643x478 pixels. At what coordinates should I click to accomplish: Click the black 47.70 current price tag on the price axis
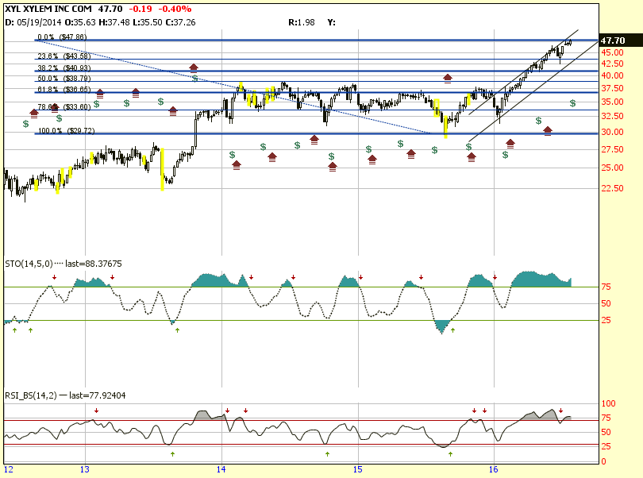point(621,40)
